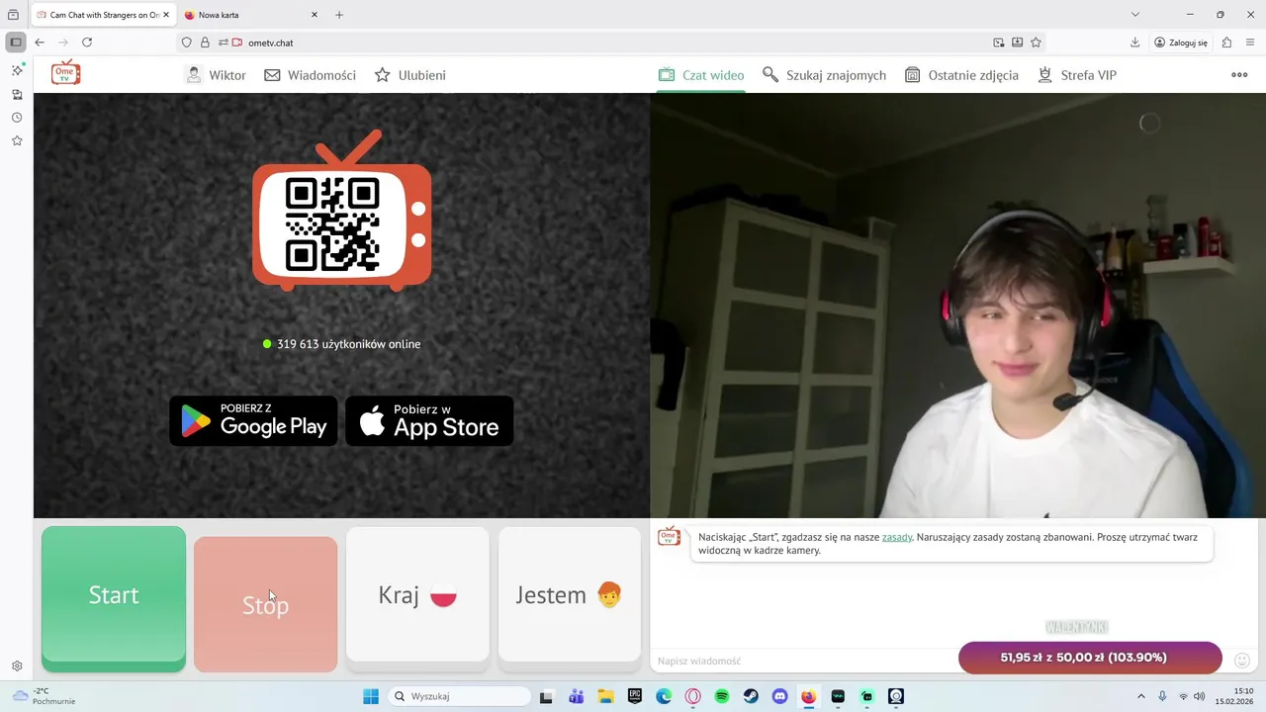The image size is (1266, 712).
Task: Click the Stop button
Action: tap(265, 604)
